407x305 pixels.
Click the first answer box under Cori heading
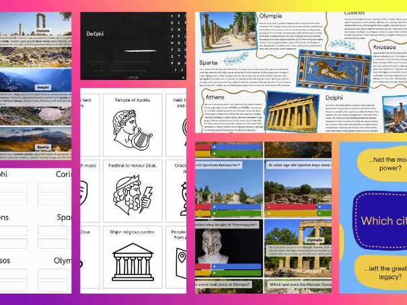pyautogui.click(x=52, y=187)
